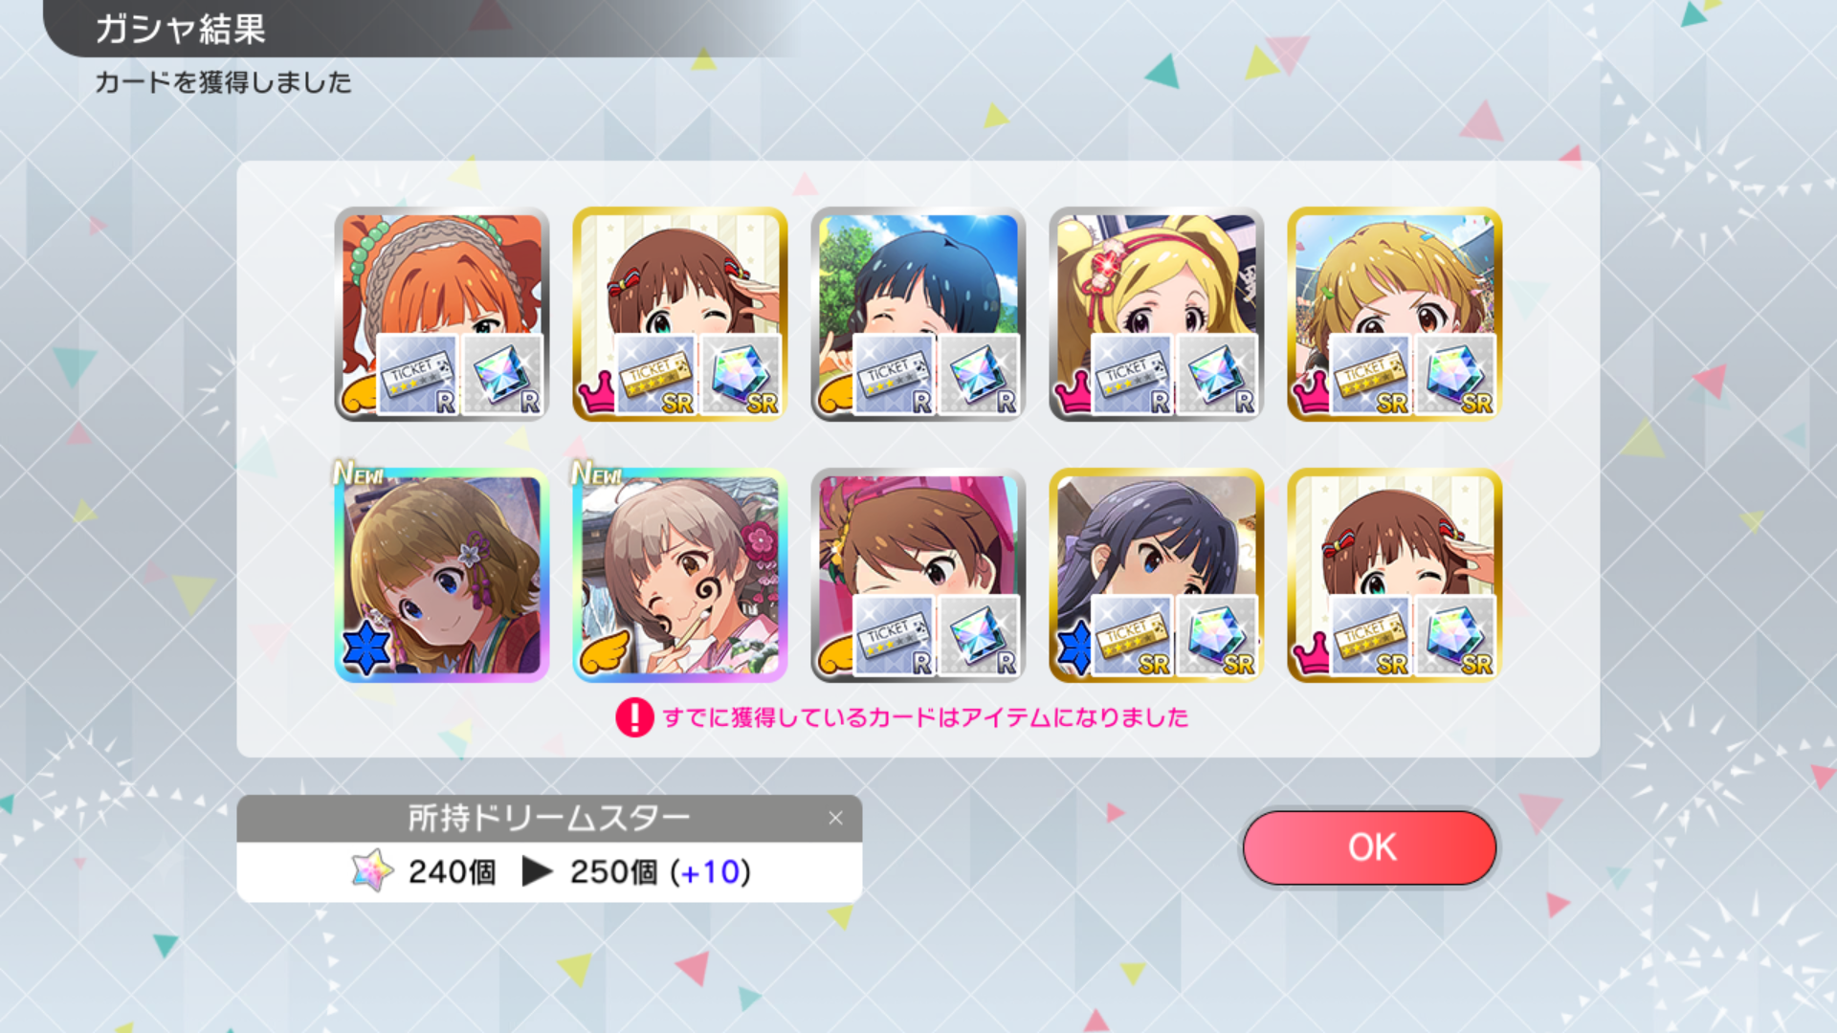The width and height of the screenshot is (1837, 1033).
Task: Close the Dream Star panel
Action: tap(835, 818)
